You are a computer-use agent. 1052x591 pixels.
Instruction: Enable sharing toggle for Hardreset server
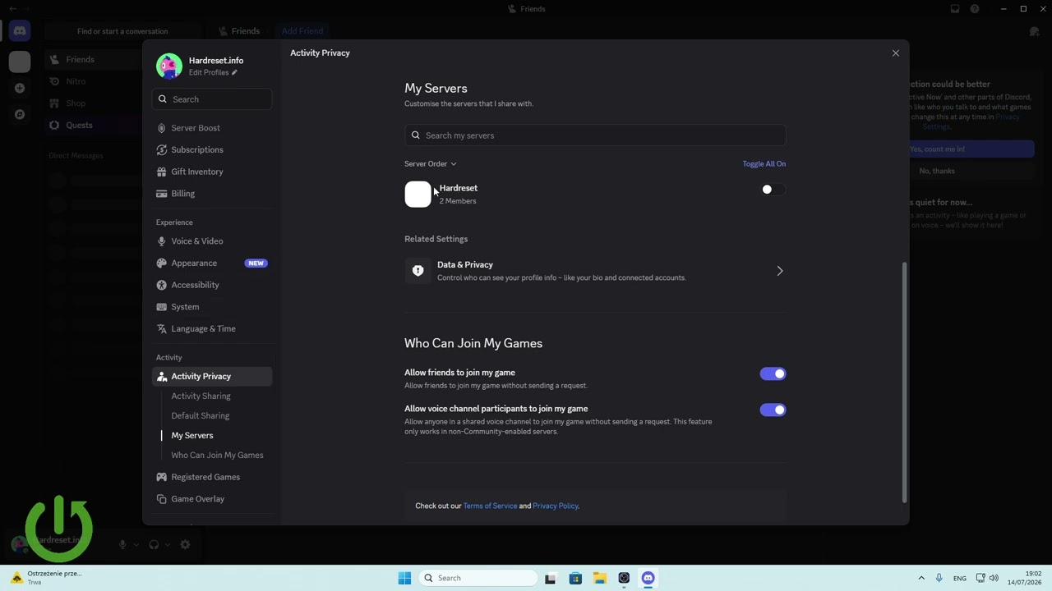[773, 190]
